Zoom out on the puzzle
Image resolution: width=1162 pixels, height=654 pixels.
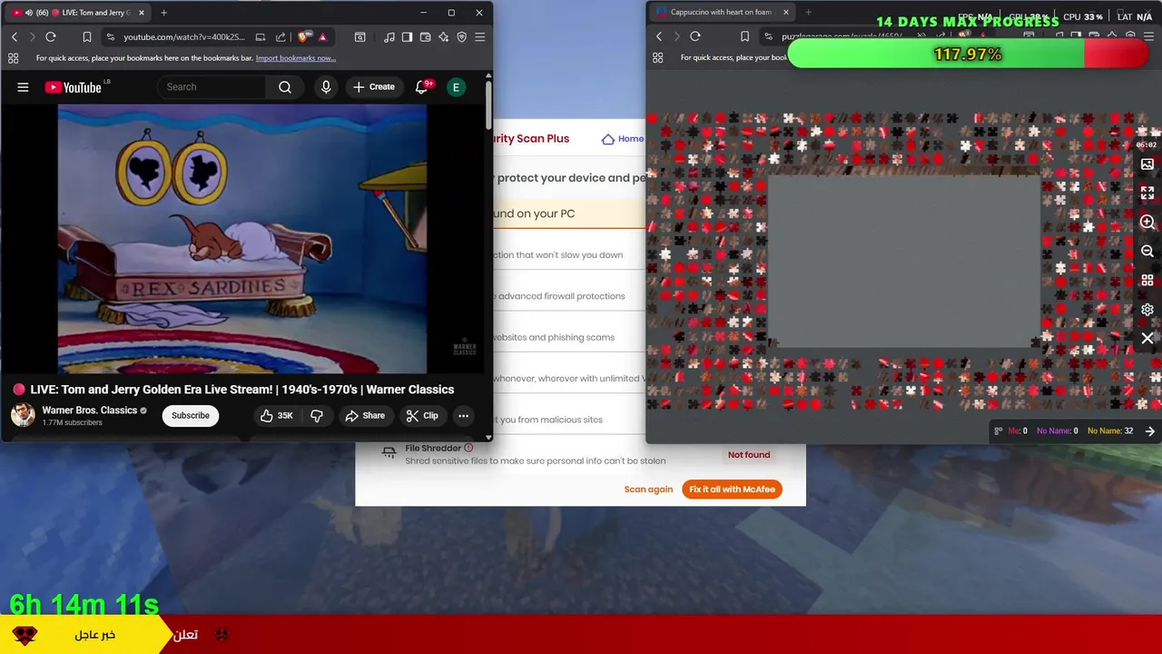(x=1147, y=252)
